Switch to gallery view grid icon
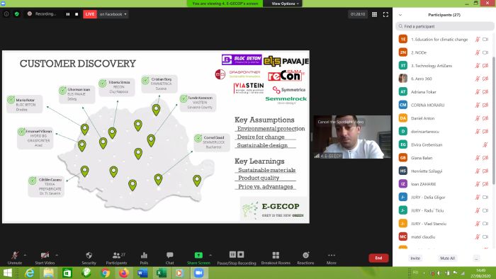This screenshot has width=496, height=279. [x=375, y=14]
